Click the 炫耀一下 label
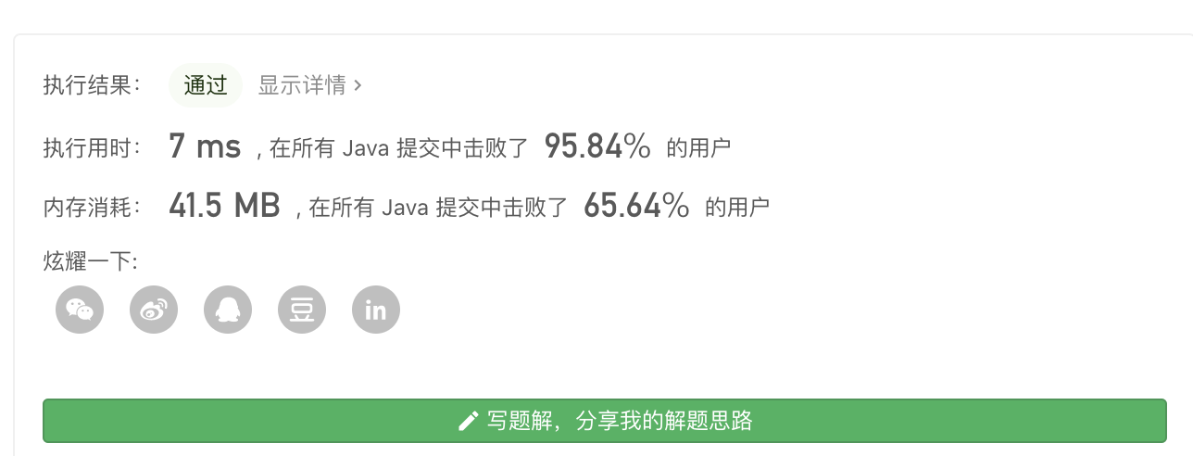This screenshot has height=456, width=1193. click(x=90, y=261)
